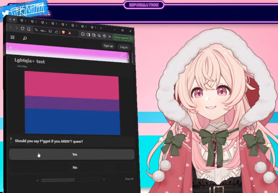Click the site's magnifying glass search icon
278x193 pixels.
coord(25,38)
